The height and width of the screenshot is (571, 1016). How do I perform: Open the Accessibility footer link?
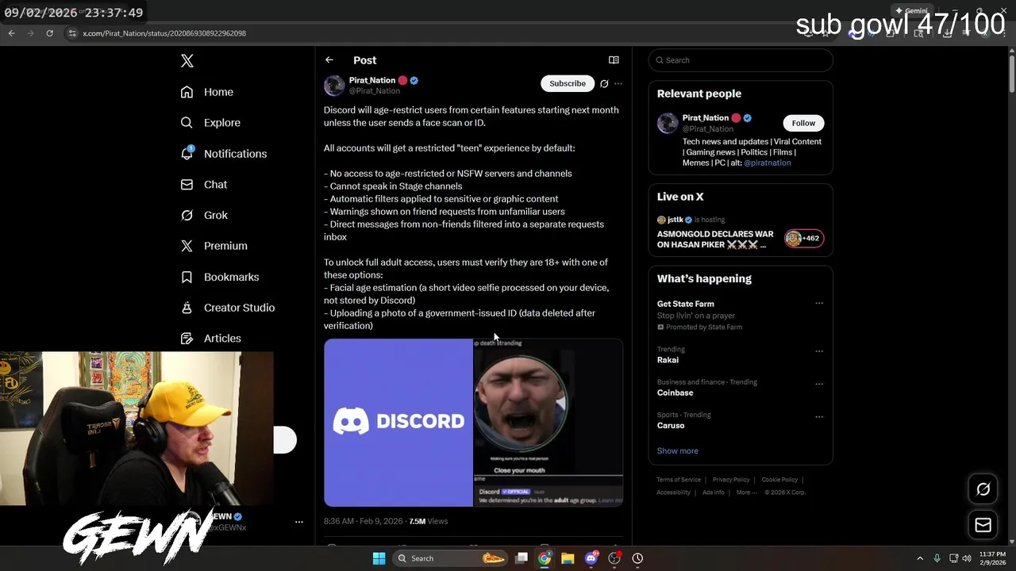[x=673, y=492]
